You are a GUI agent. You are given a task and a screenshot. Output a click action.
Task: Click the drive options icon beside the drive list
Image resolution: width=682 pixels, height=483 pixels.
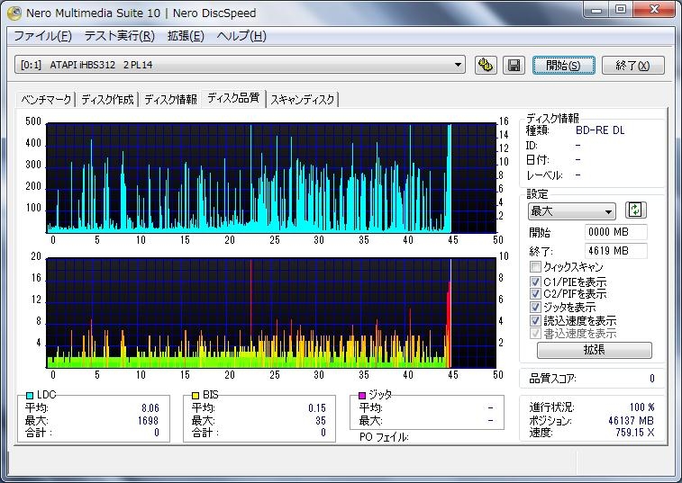pyautogui.click(x=486, y=66)
